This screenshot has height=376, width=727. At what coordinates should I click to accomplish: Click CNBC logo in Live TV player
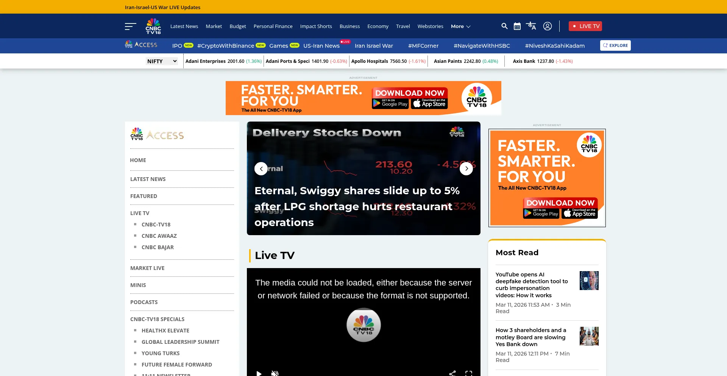point(363,325)
